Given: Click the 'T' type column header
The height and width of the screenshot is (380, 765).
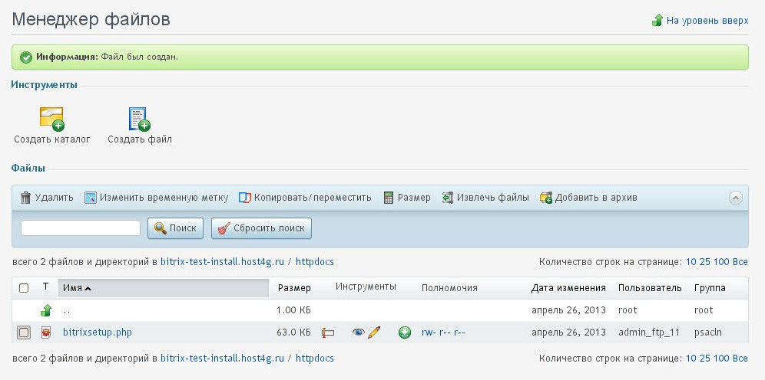Looking at the screenshot, I should tap(45, 287).
